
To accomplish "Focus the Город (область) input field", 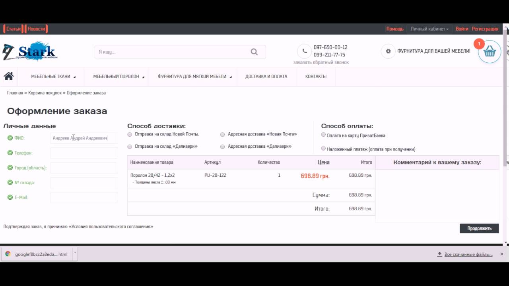I will (x=84, y=168).
